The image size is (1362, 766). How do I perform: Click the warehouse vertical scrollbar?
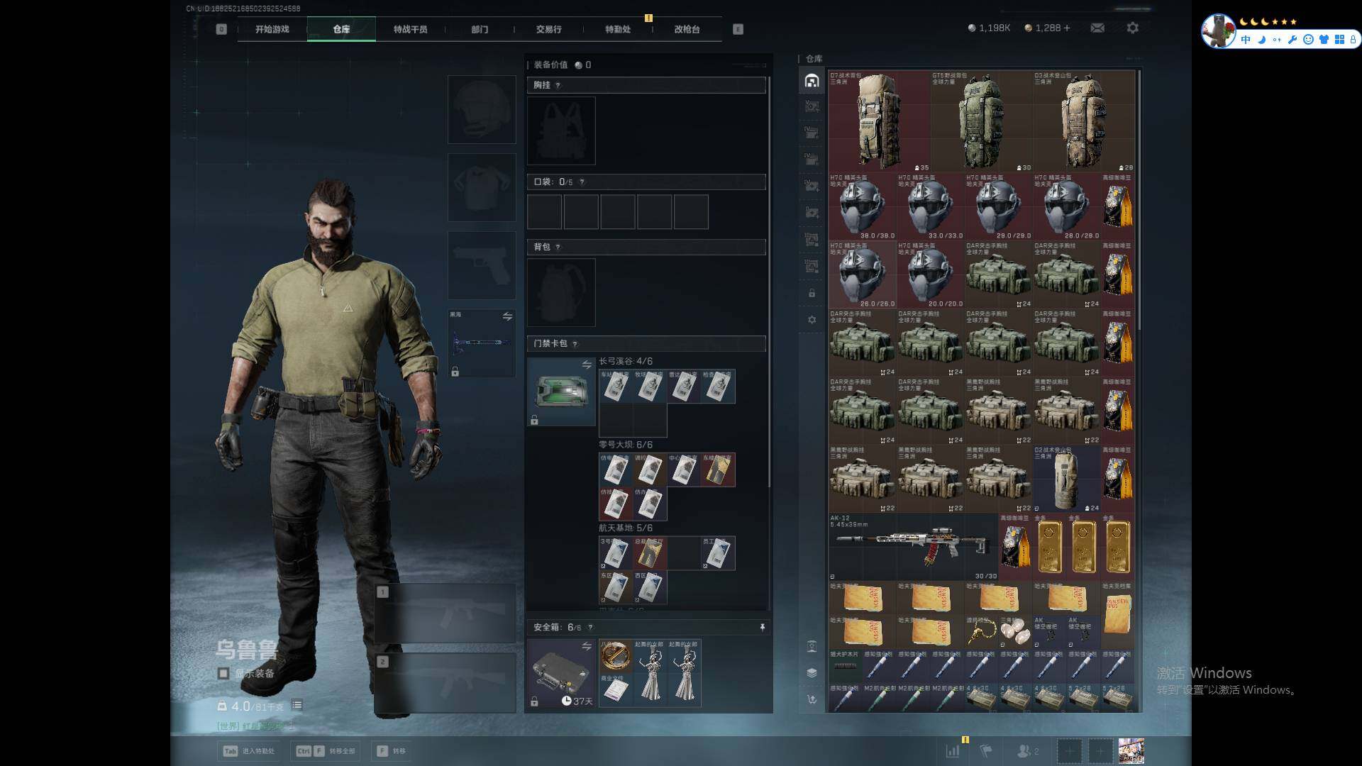pos(1139,199)
